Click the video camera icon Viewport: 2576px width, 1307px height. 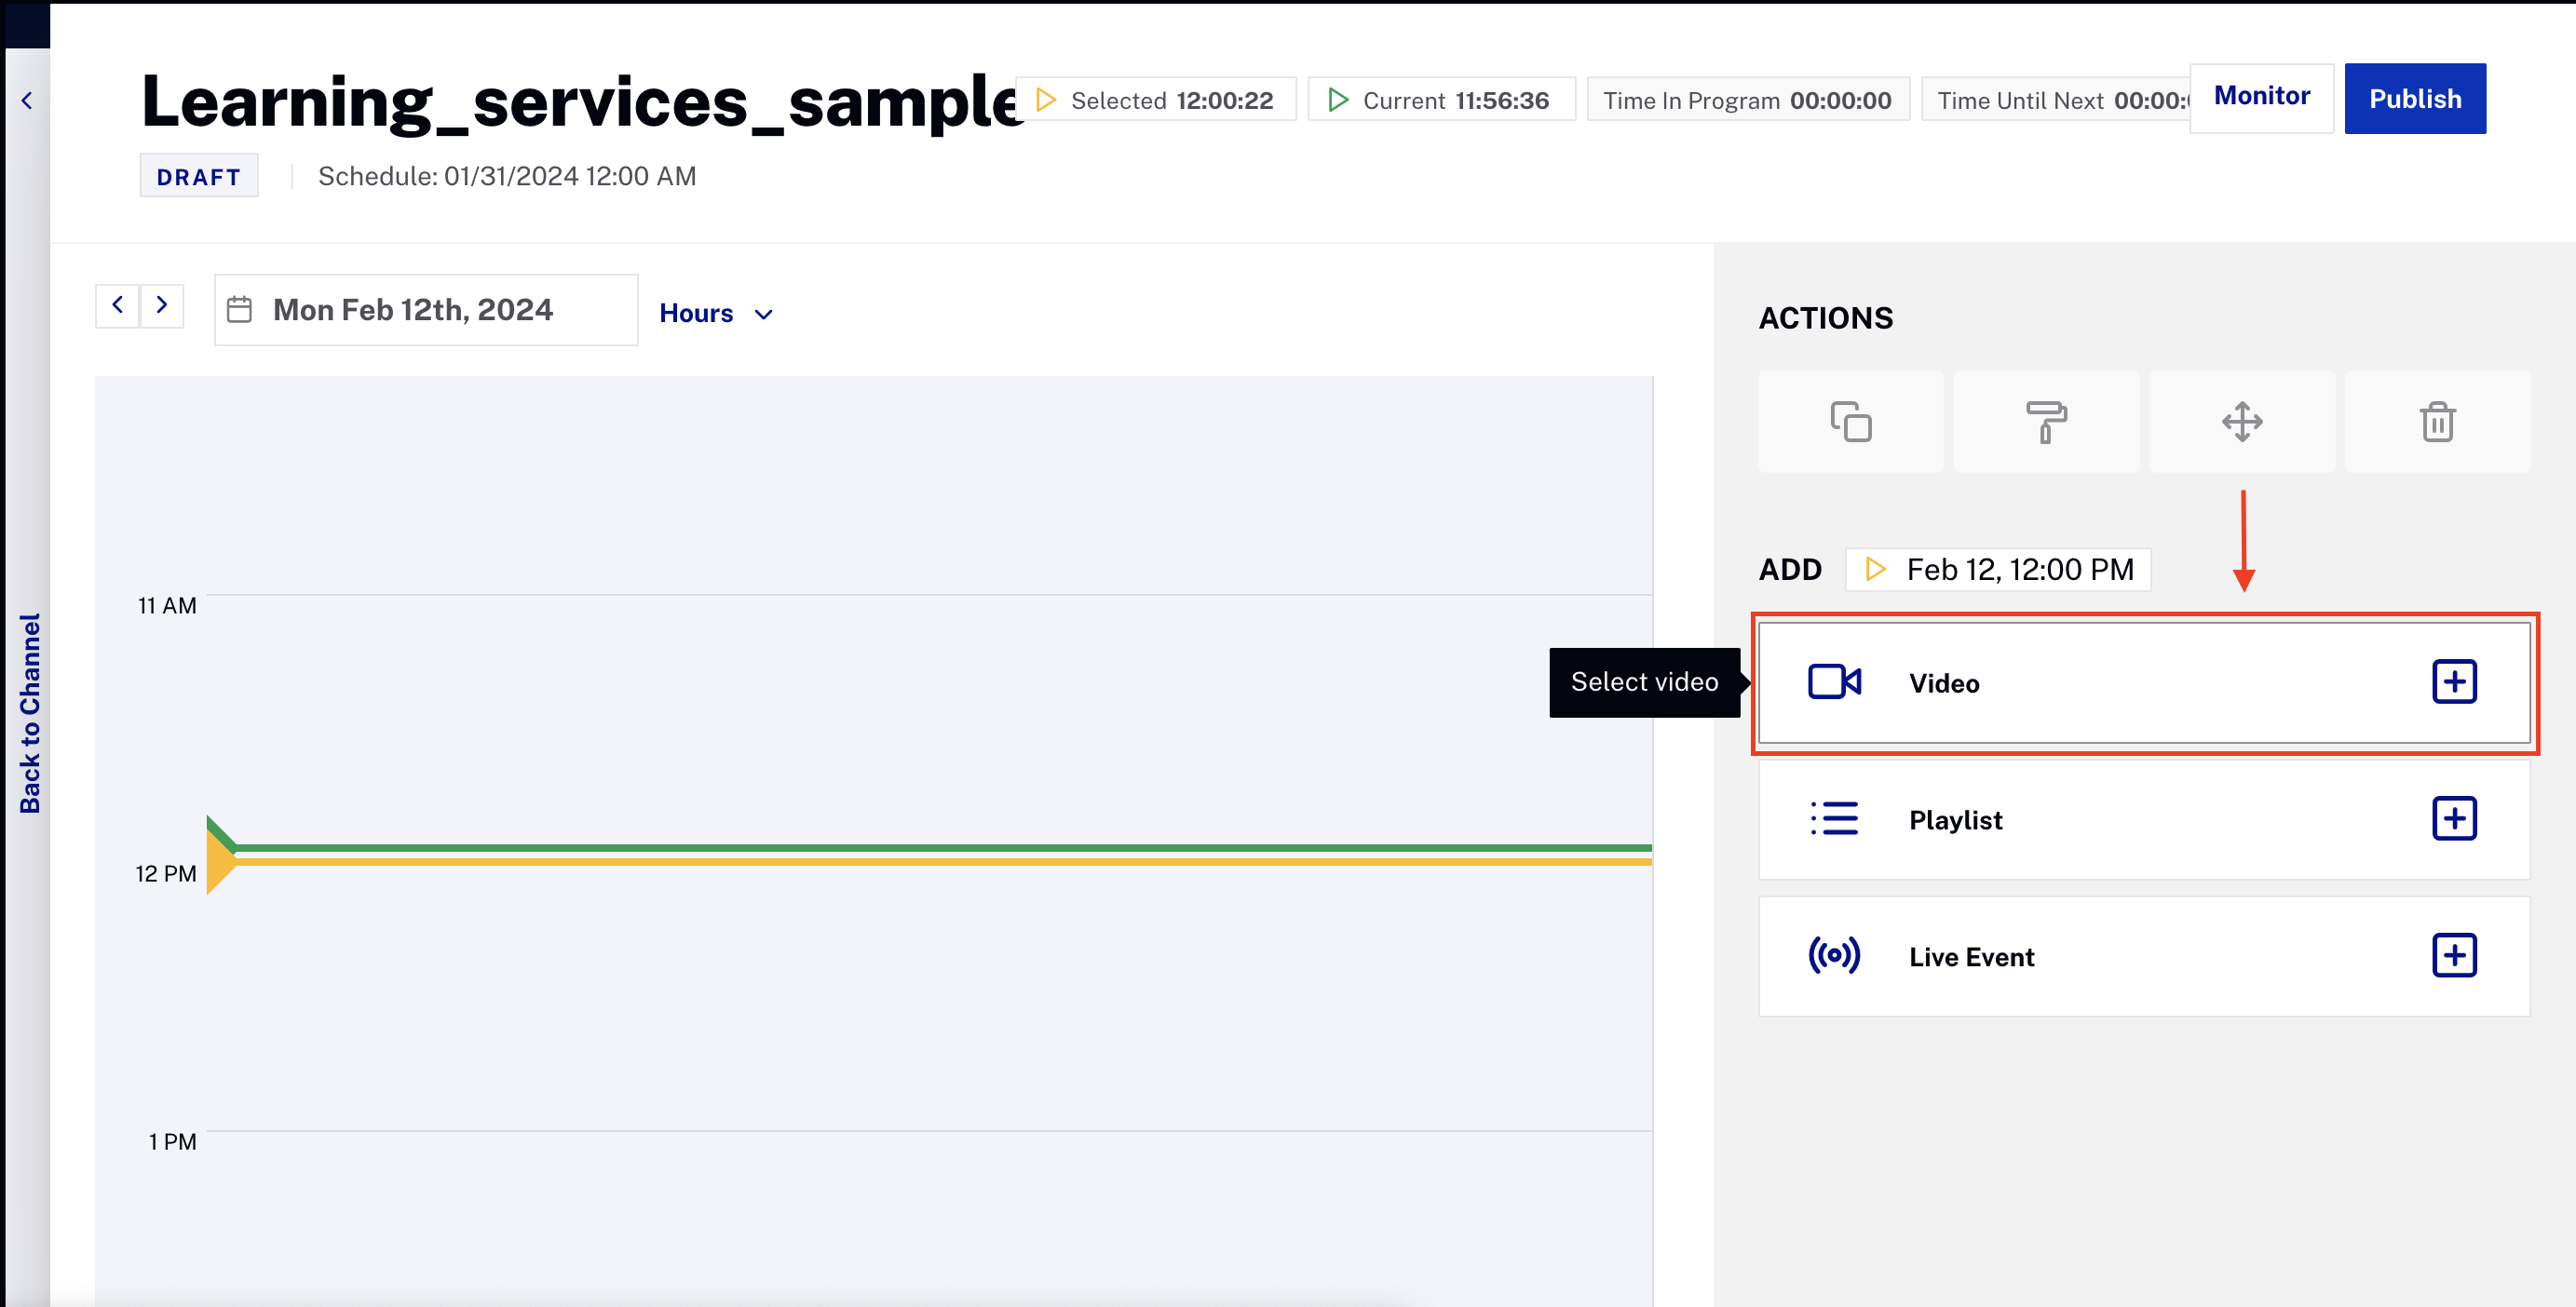(1834, 681)
